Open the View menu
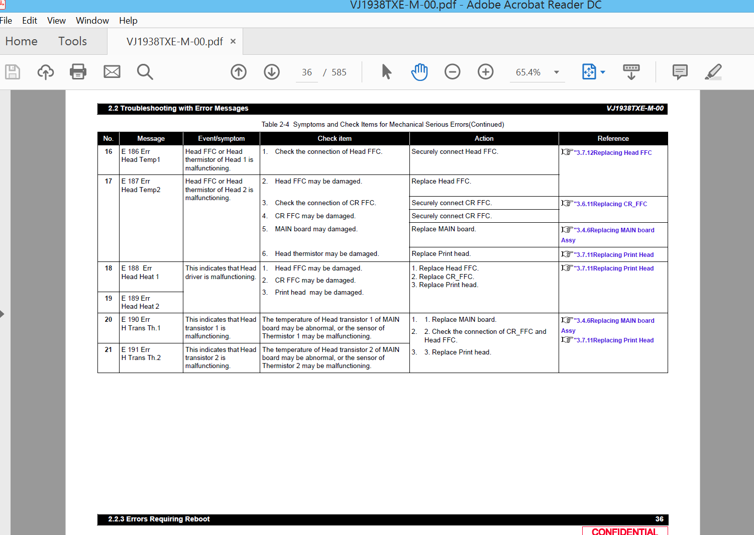 56,21
